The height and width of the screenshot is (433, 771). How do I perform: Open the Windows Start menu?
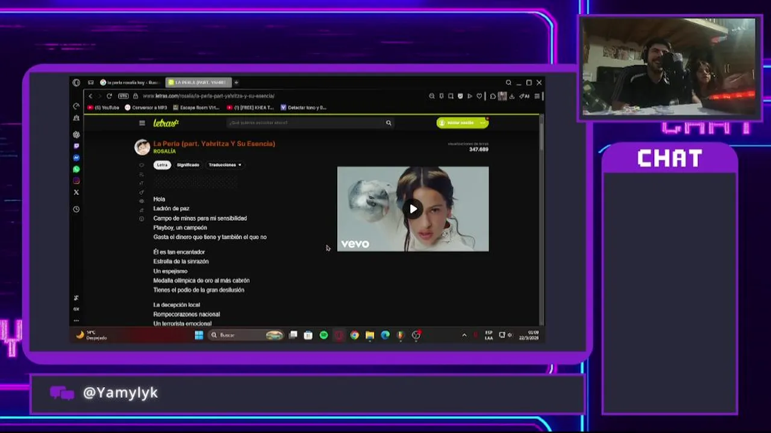199,335
